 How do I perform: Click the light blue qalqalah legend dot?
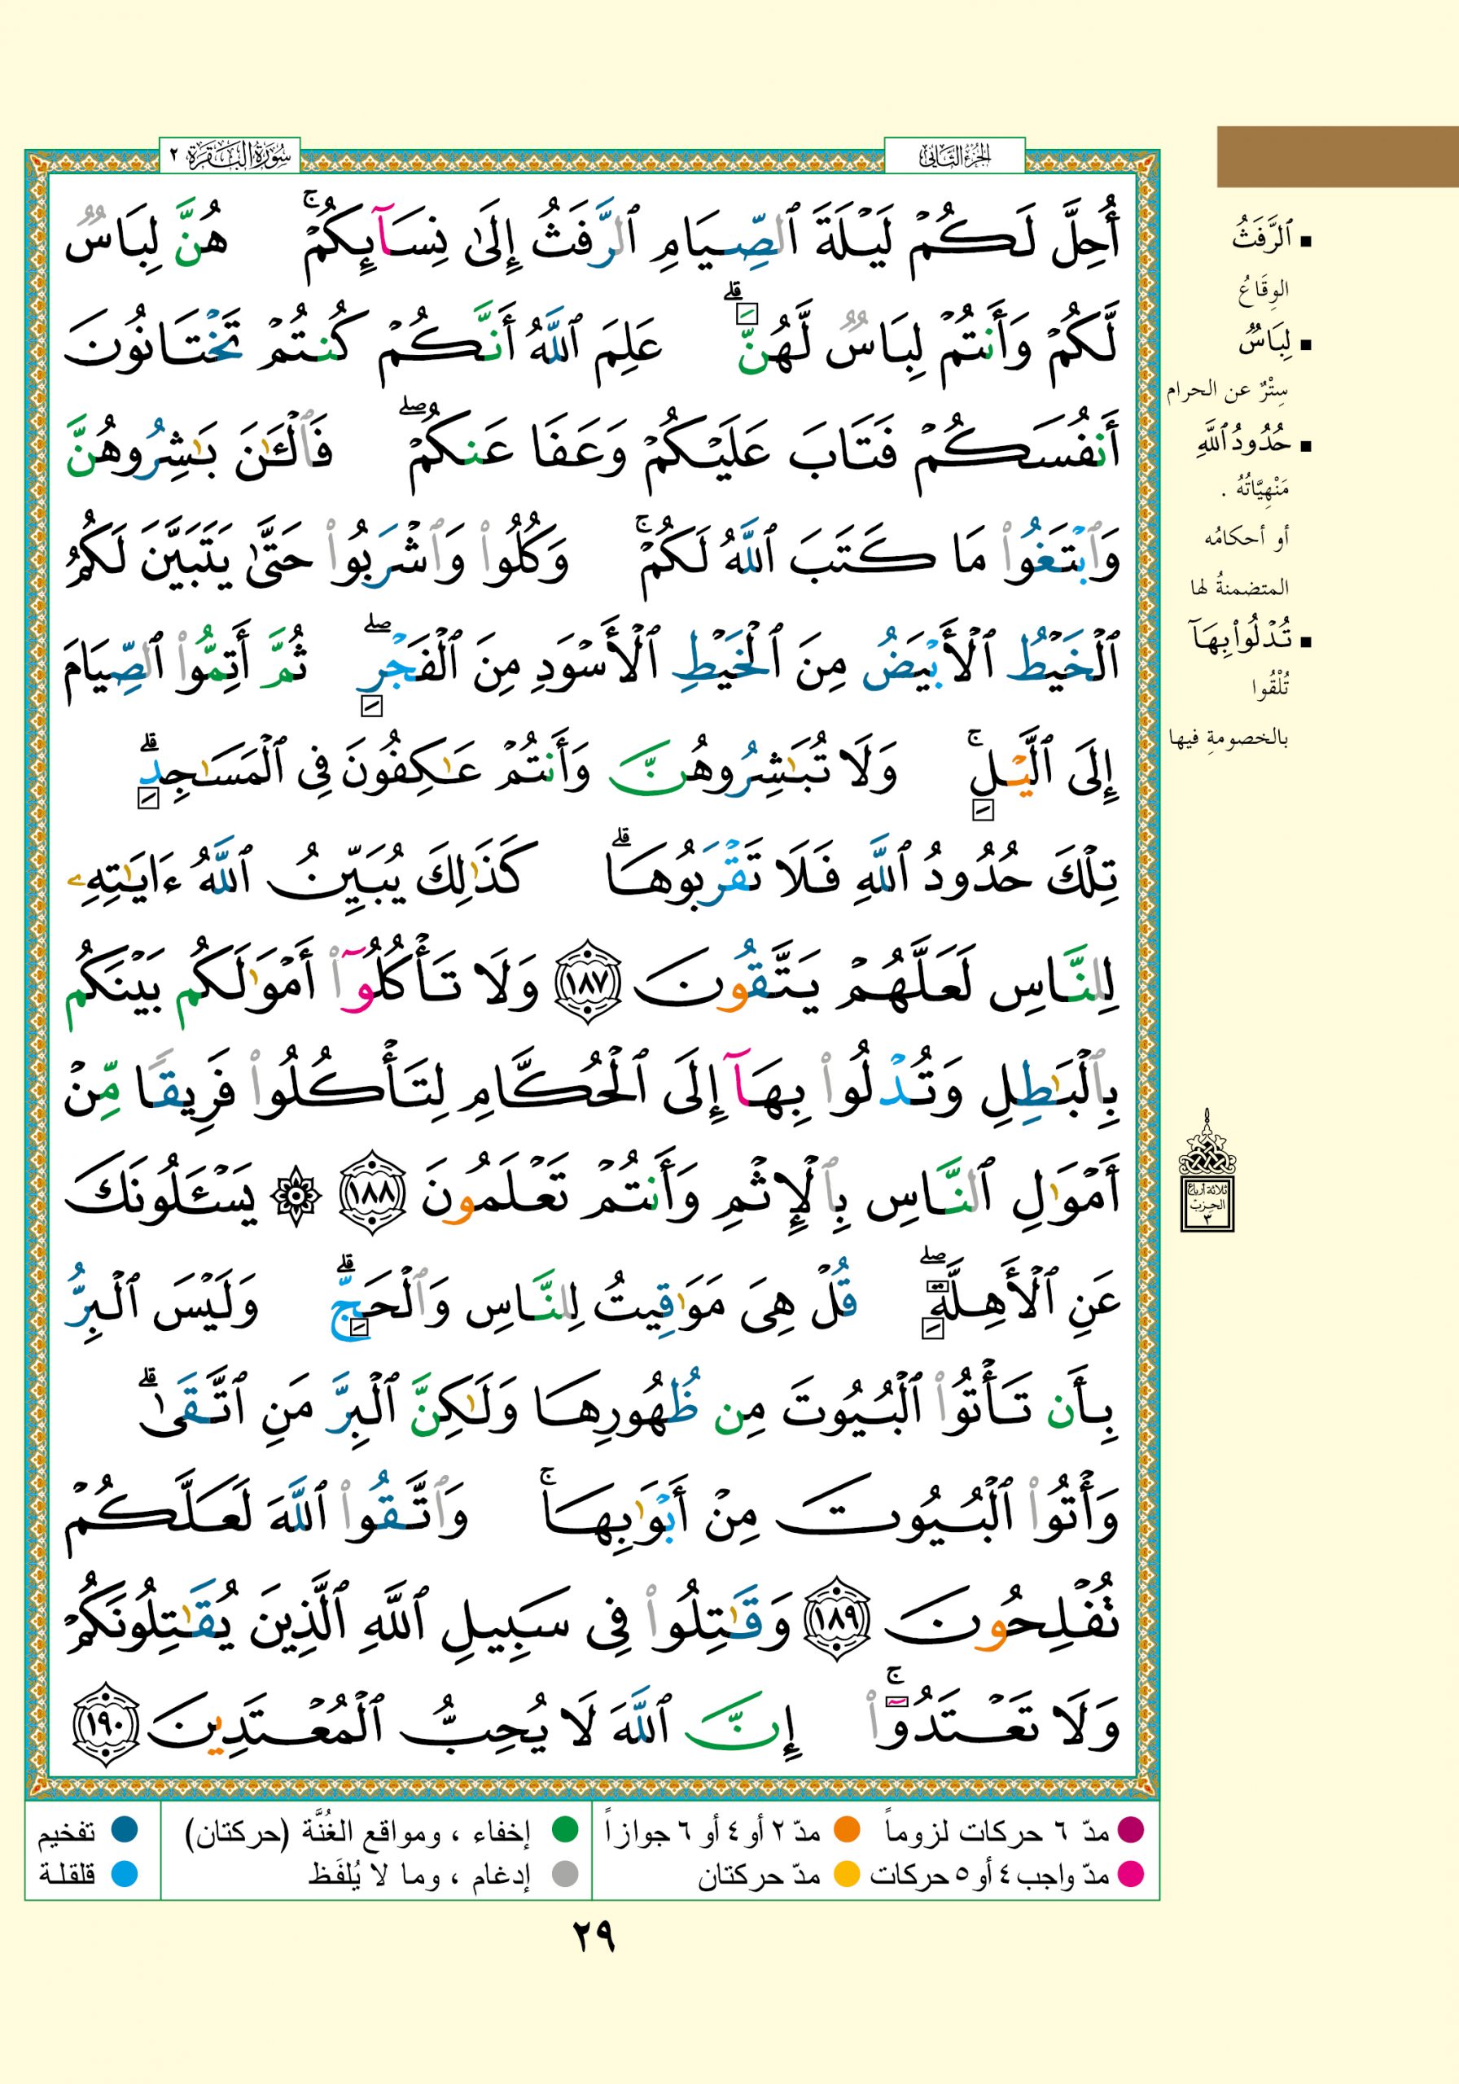[x=124, y=1873]
